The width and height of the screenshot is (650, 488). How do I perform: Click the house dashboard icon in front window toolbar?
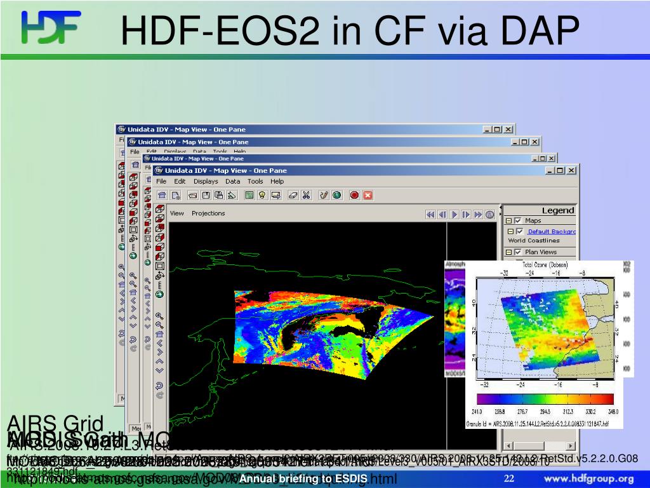162,195
